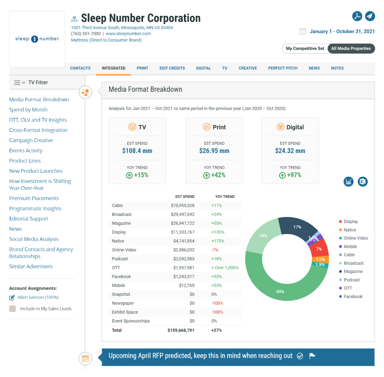Viewport: 384px width, 377px height.
Task: Select My Competitive Set toggle
Action: (305, 48)
